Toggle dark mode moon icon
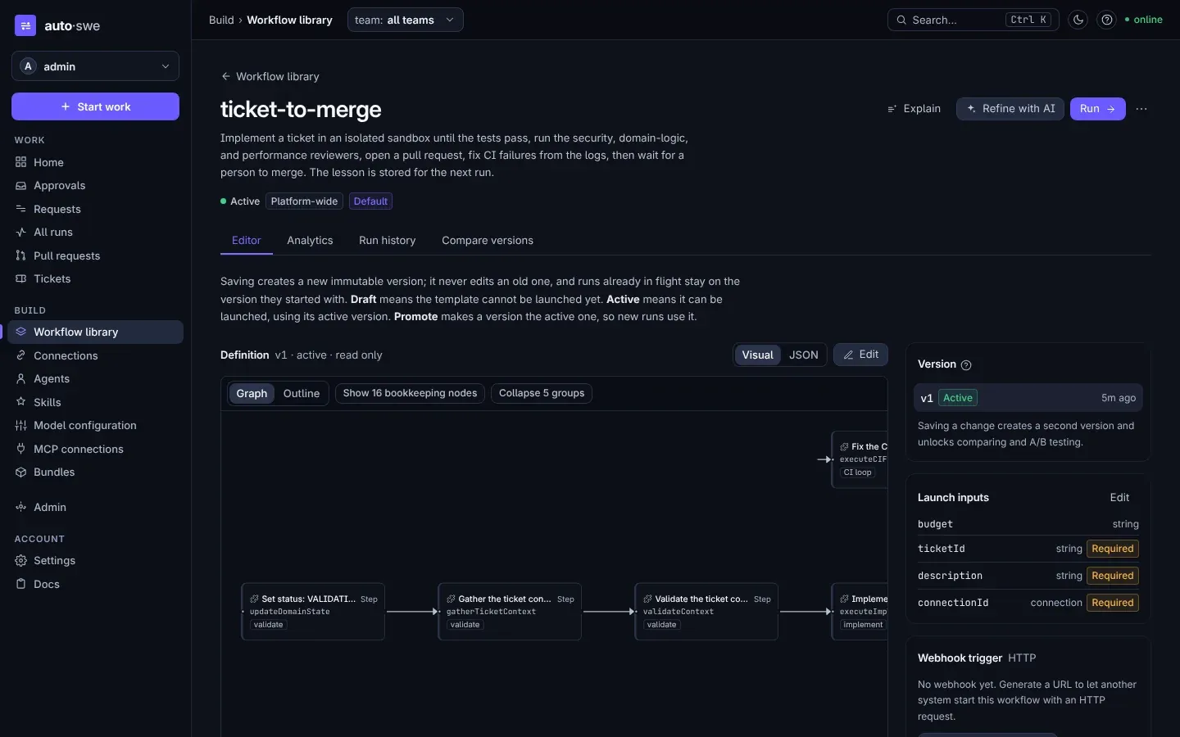The image size is (1180, 737). pos(1078,20)
